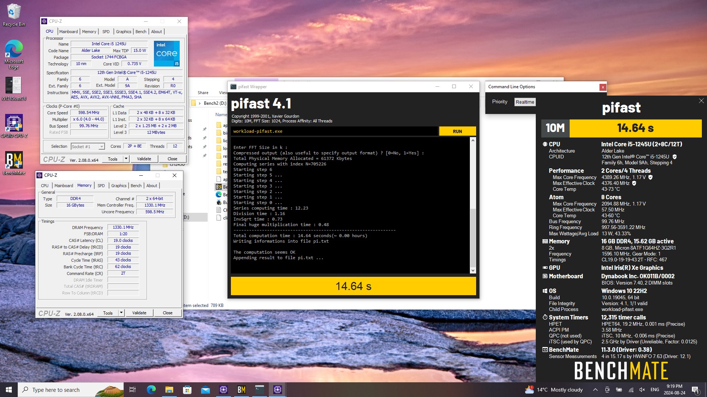Launch Microsoft Edge from the desktop shortcut
This screenshot has height=397, width=707.
point(14,54)
